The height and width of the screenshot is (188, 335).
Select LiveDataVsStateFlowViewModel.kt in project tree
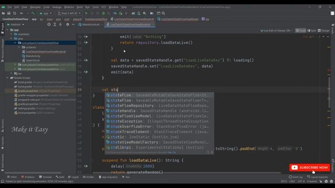pyautogui.click(x=44, y=52)
